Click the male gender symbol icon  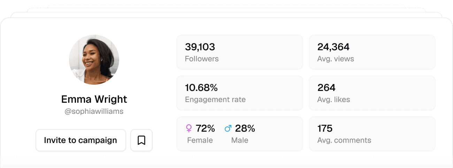(x=228, y=129)
